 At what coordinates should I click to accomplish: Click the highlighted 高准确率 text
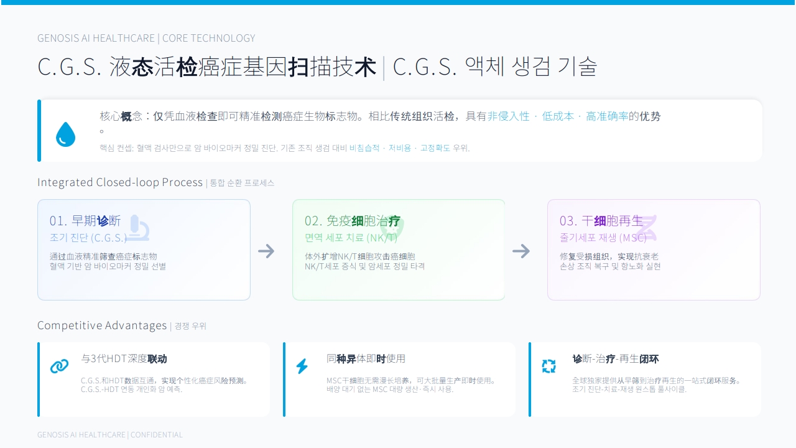coord(607,116)
